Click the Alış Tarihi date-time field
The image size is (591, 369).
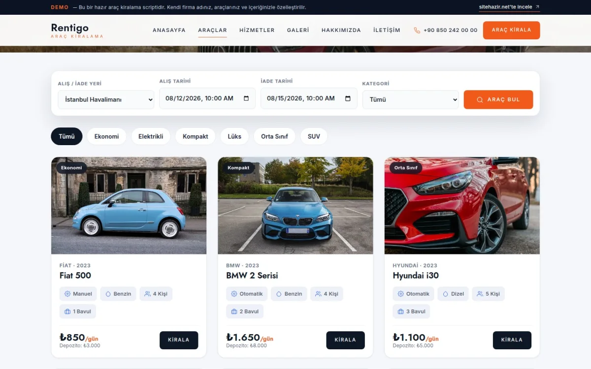[x=207, y=98]
